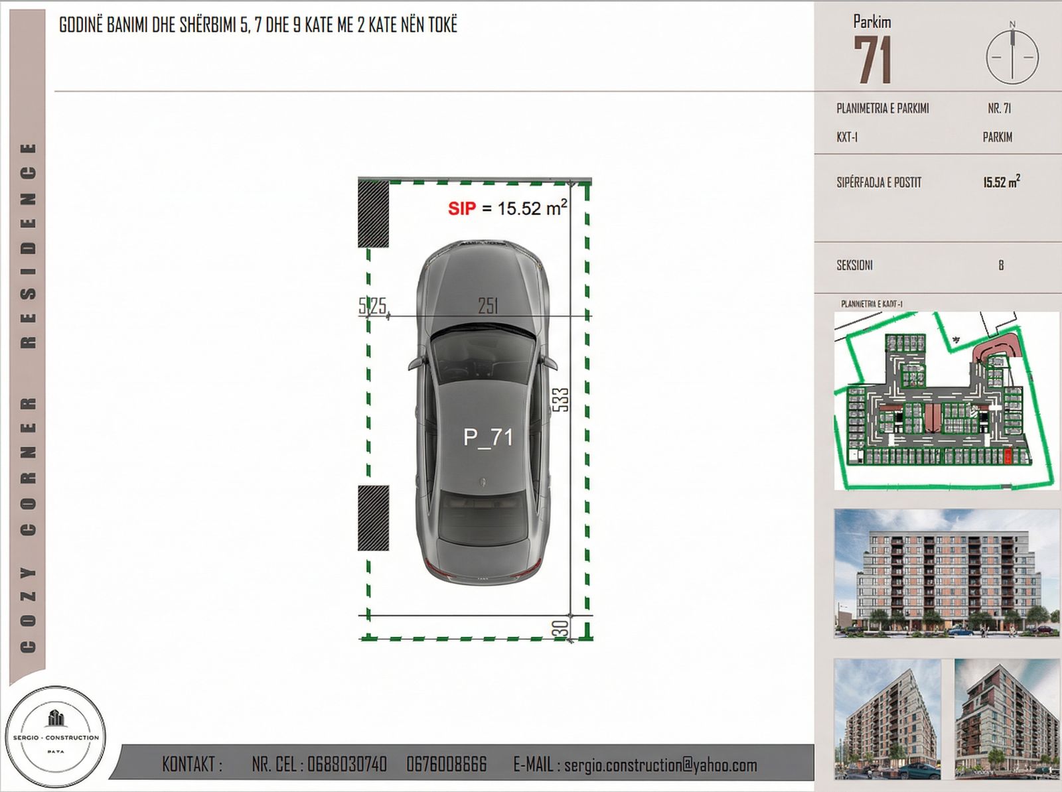Open the bottom-left building render image
The image size is (1062, 792).
[887, 718]
